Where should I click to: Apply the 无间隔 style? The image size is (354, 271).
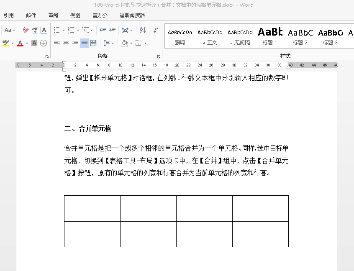(240, 36)
